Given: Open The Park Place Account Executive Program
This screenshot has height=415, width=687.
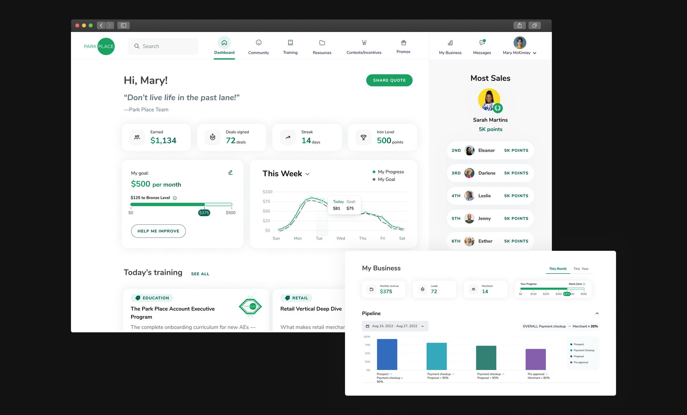Looking at the screenshot, I should (172, 313).
